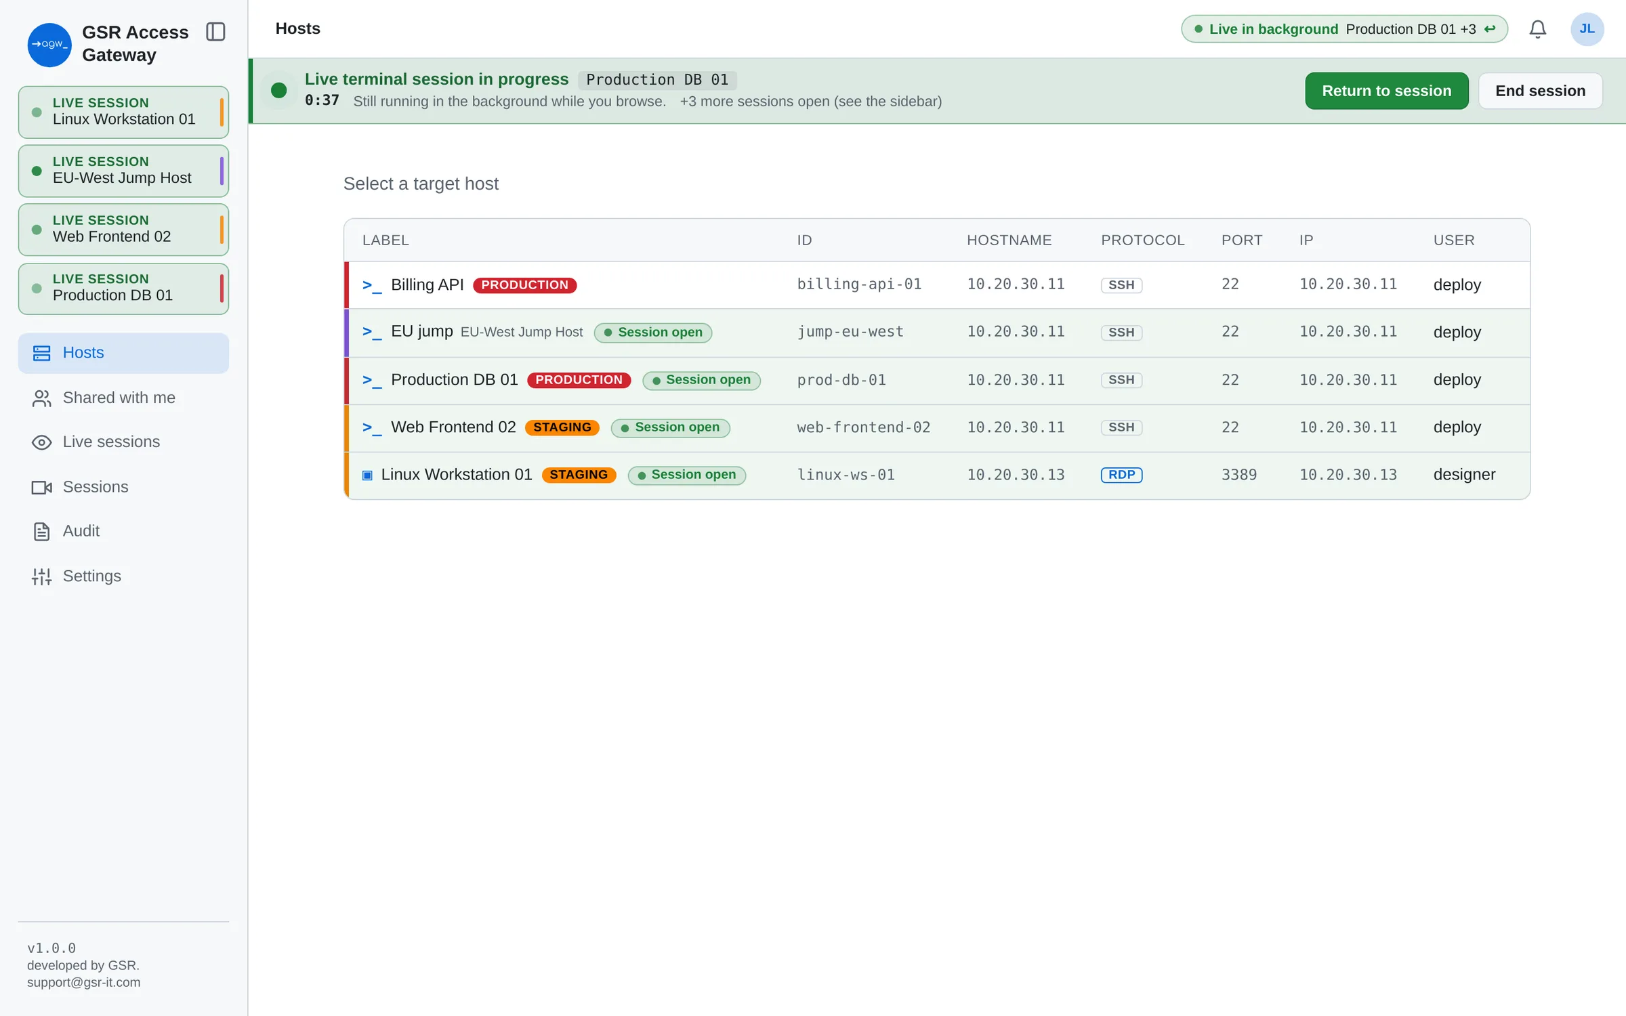Viewport: 1626px width, 1016px height.
Task: Click the RDP protocol badge
Action: 1121,475
